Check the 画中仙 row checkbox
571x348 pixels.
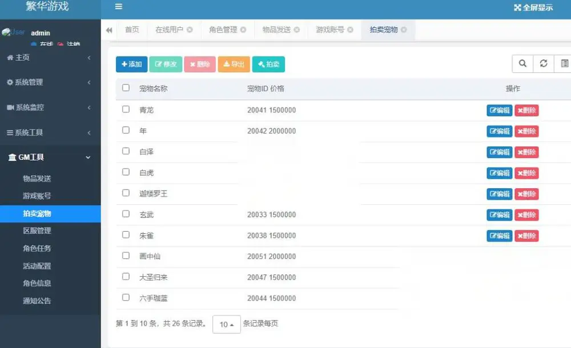126,256
